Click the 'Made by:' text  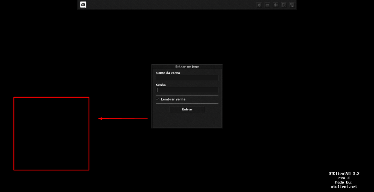pyautogui.click(x=344, y=182)
